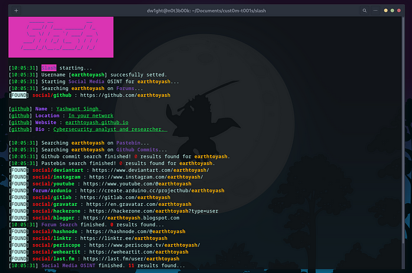Click the terminal vertical scrollbar
Screen dimensions: 412x273
click(x=403, y=130)
